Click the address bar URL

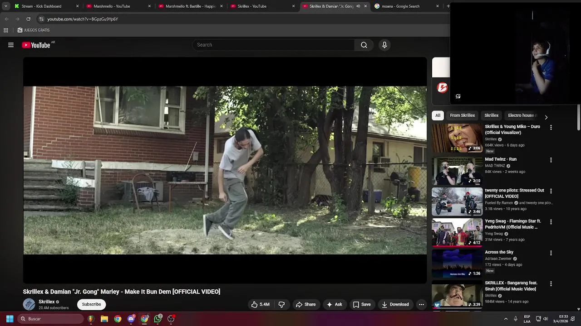tap(83, 19)
